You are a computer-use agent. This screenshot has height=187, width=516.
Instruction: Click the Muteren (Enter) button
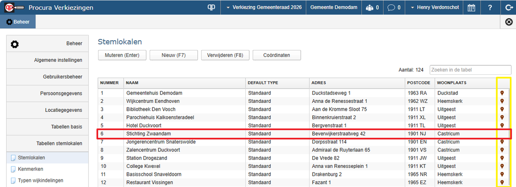[x=122, y=55]
